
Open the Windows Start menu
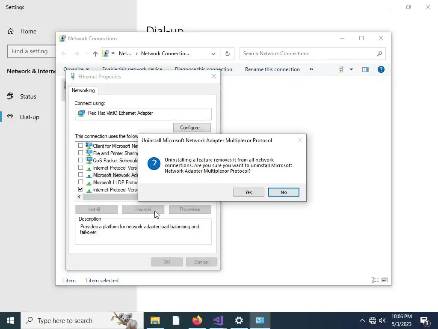10,320
